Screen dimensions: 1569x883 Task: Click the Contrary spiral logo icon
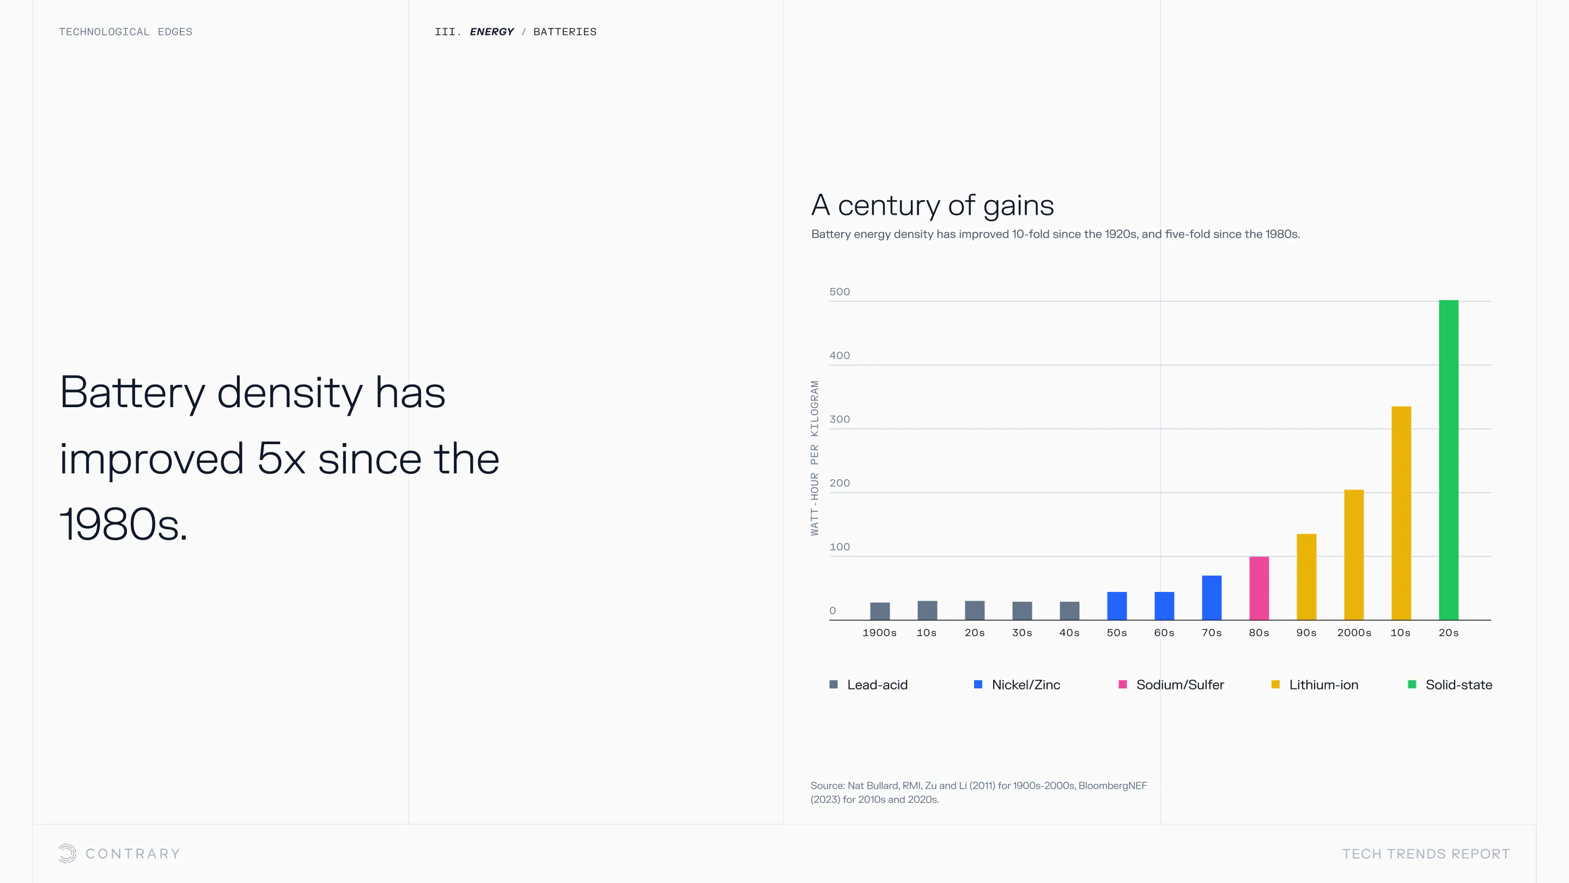point(67,853)
